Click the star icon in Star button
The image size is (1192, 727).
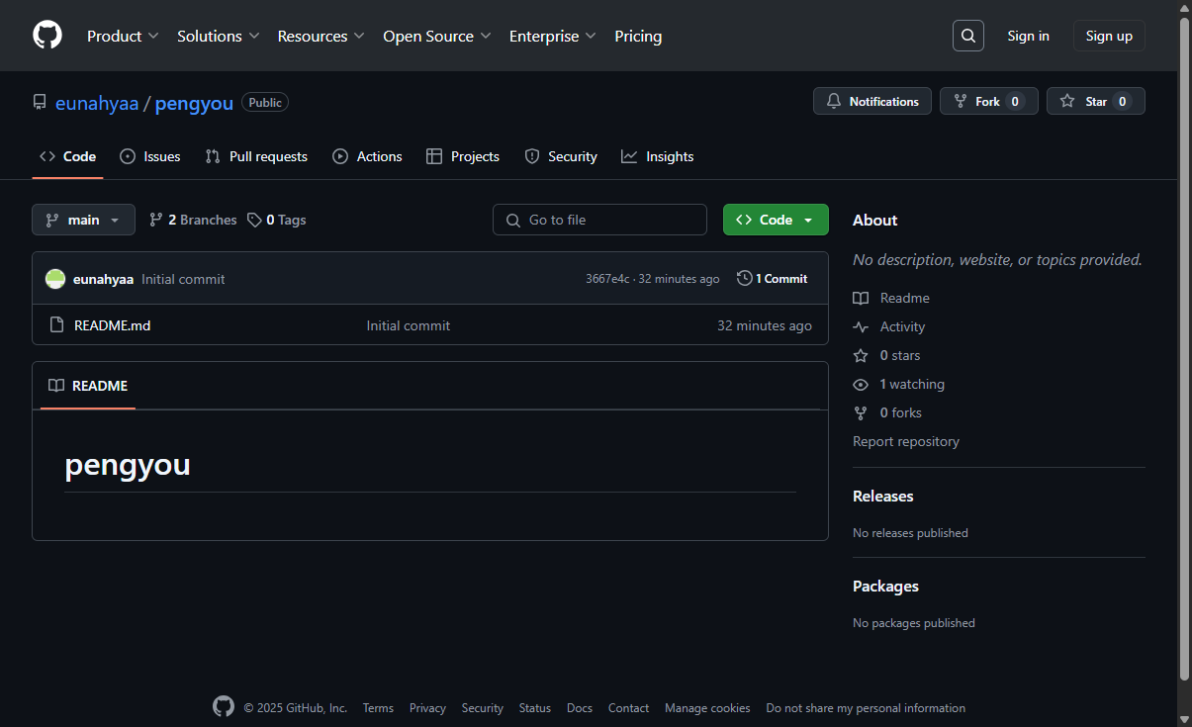pos(1067,102)
